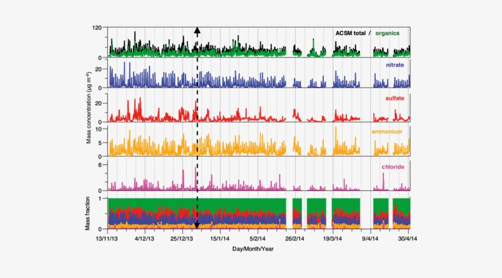The image size is (502, 278).
Task: Click the '1' tick on the mass fraction axis
Action: 100,199
